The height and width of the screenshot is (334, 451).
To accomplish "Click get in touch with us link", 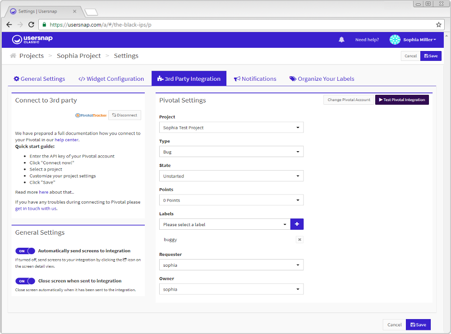I will pos(36,209).
